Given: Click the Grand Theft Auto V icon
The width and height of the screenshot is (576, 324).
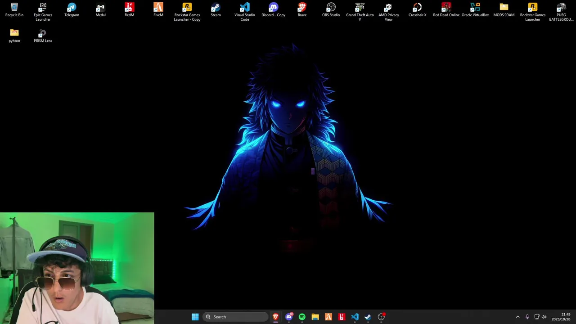Looking at the screenshot, I should 360,12.
